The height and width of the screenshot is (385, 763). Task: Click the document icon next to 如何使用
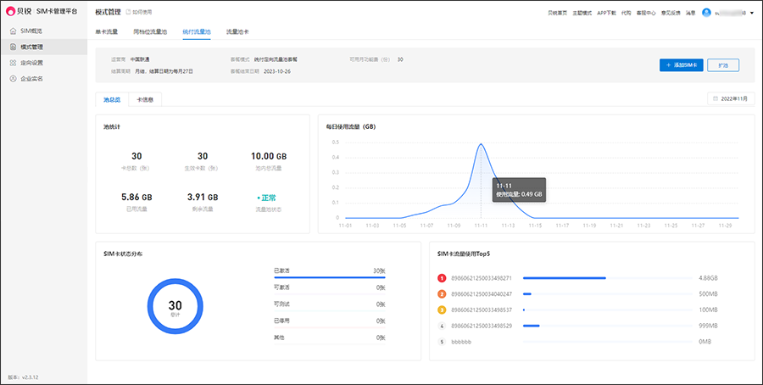click(x=128, y=12)
